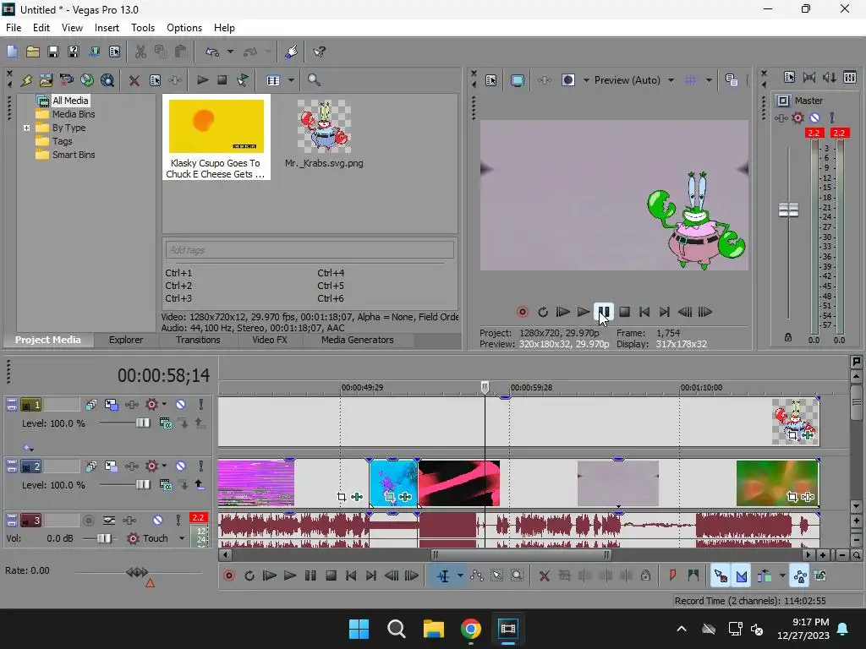Viewport: 866px width, 649px height.
Task: Switch to the Explorer tab
Action: pyautogui.click(x=126, y=340)
